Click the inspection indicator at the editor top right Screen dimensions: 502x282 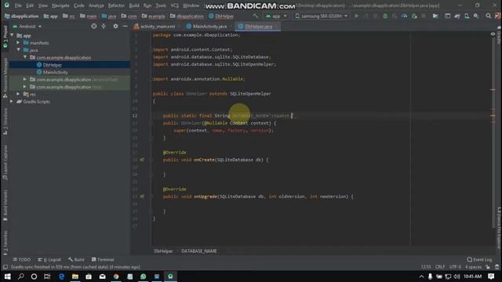(x=493, y=34)
